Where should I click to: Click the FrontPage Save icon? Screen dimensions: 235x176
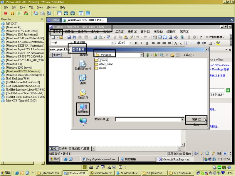69,37
